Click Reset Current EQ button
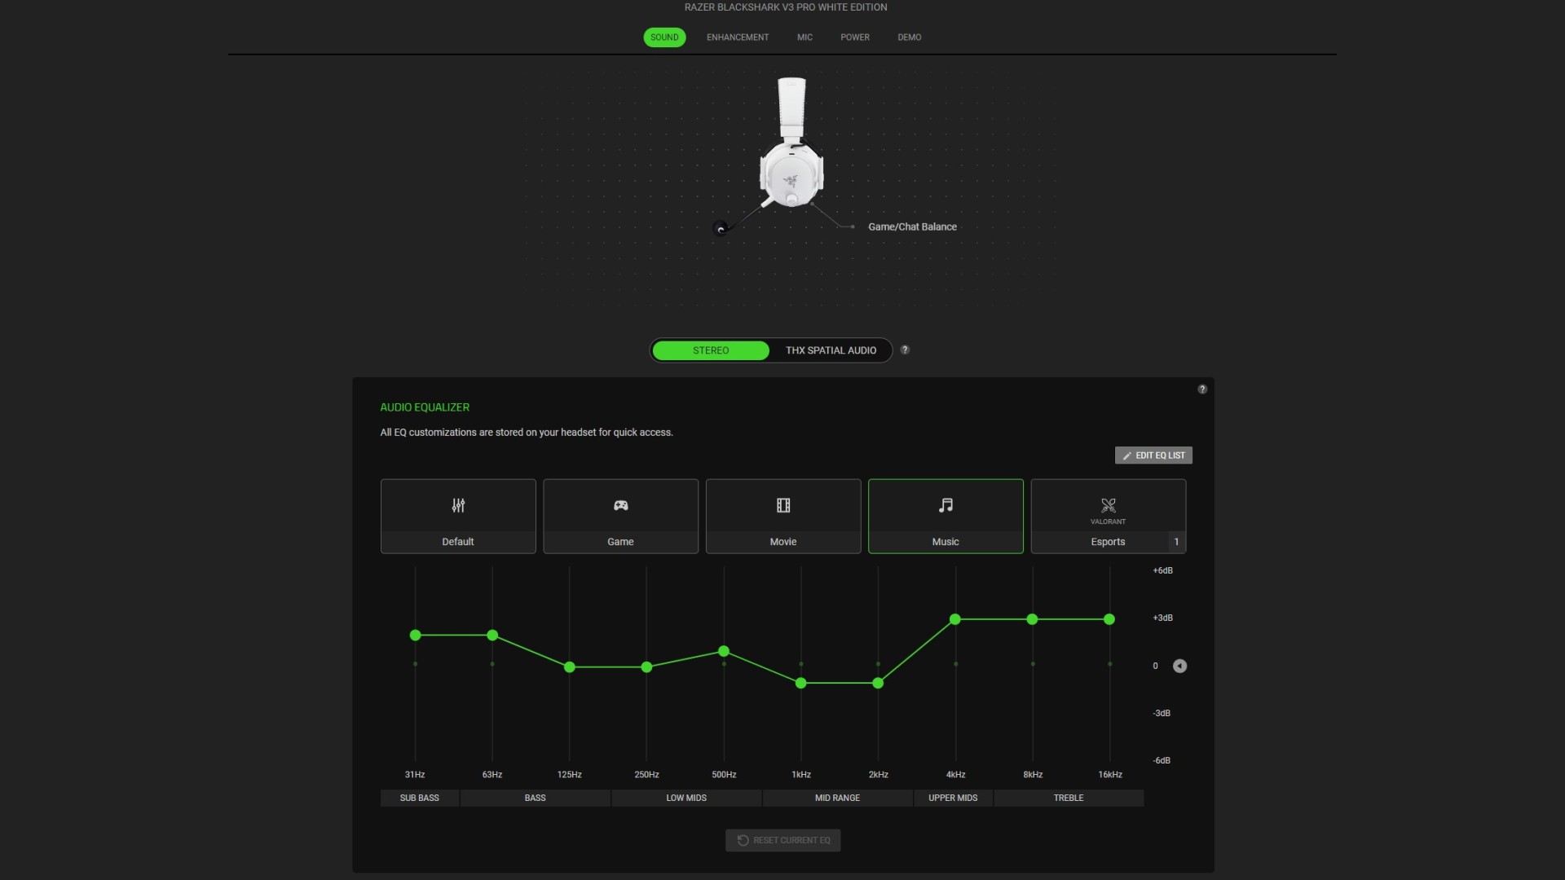 click(x=783, y=840)
